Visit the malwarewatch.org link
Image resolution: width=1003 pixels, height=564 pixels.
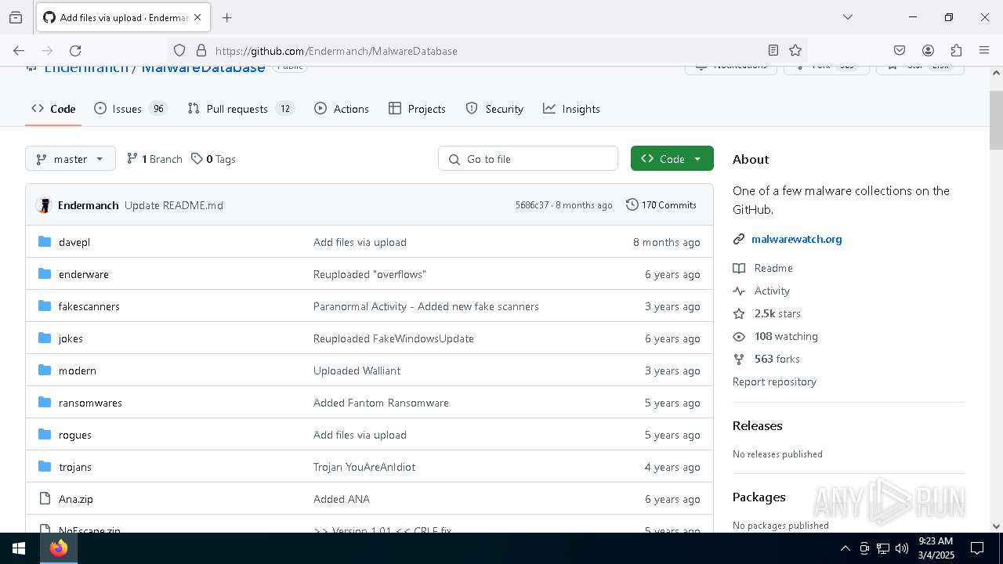tap(797, 239)
